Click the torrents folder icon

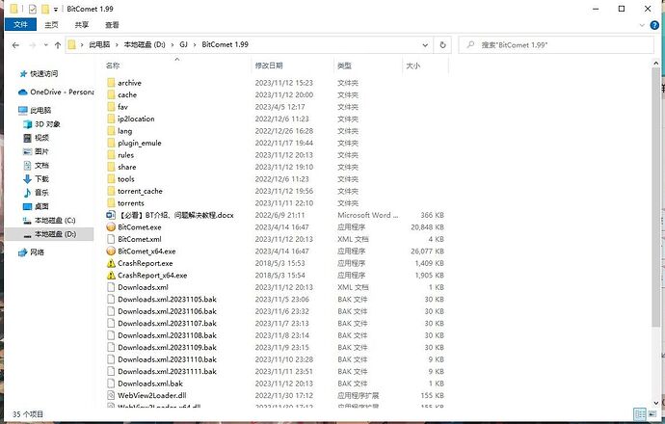click(x=111, y=202)
